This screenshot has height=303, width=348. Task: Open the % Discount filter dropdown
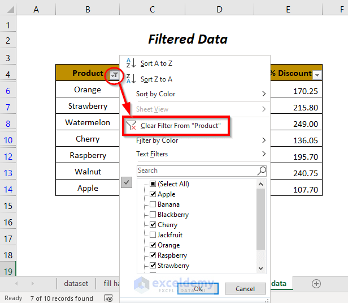(317, 75)
